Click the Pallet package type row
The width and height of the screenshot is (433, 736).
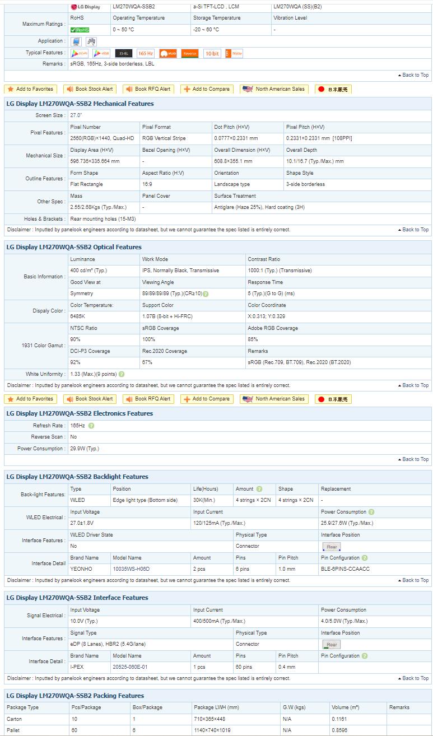click(x=217, y=730)
